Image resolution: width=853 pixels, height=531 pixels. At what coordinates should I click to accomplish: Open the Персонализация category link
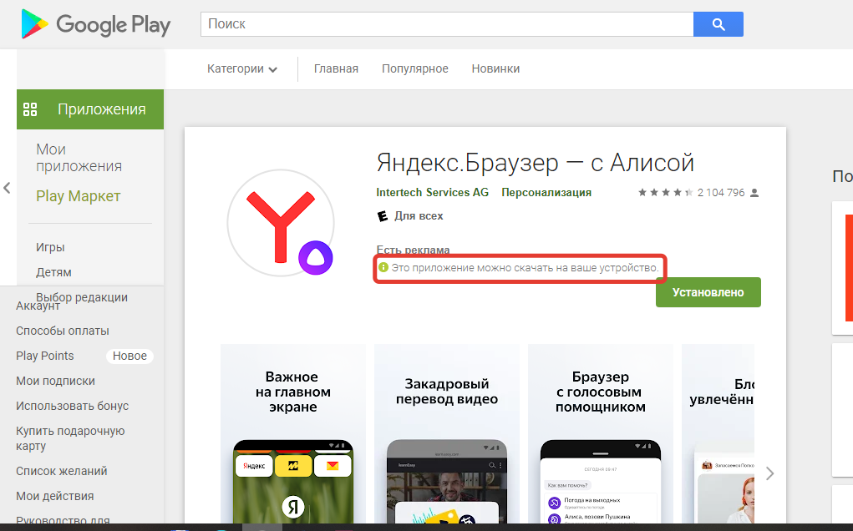(545, 192)
